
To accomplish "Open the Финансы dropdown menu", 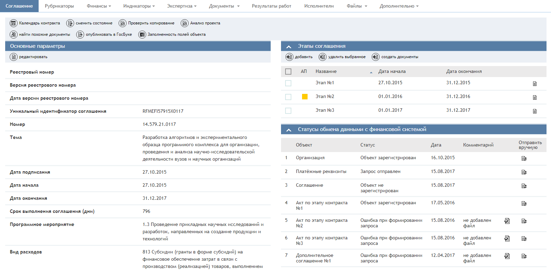I will pyautogui.click(x=99, y=6).
